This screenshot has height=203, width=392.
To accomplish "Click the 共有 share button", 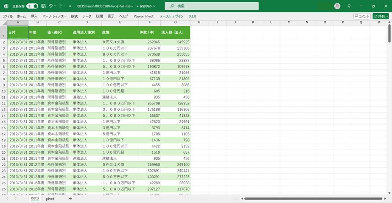I will point(381,16).
